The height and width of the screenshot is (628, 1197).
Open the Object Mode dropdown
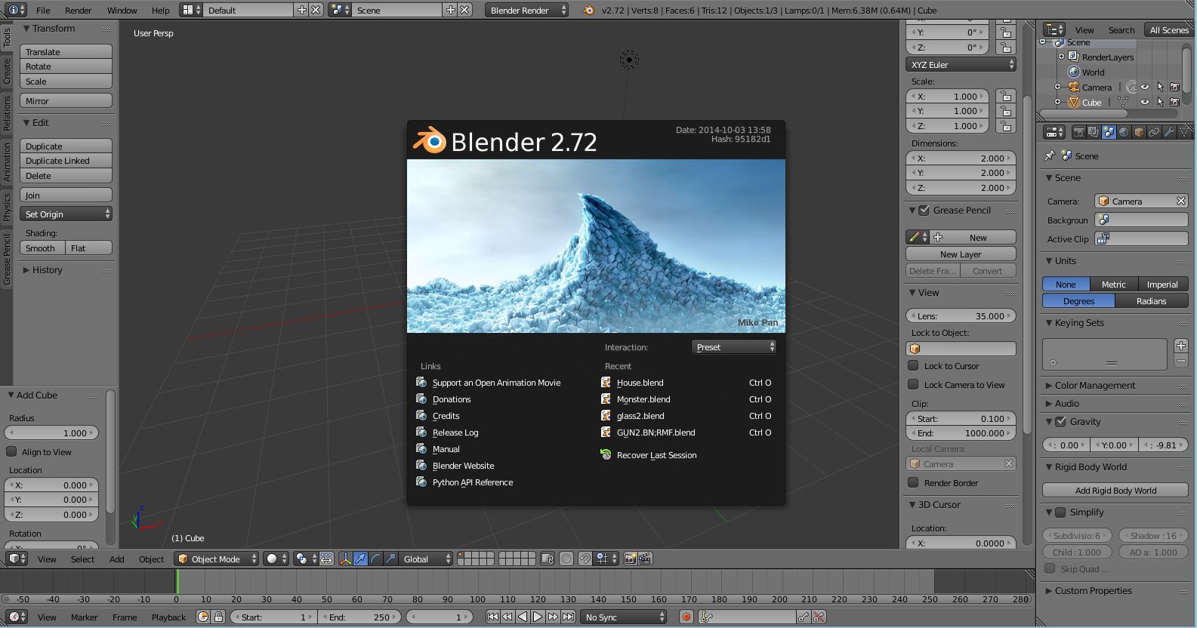(216, 559)
